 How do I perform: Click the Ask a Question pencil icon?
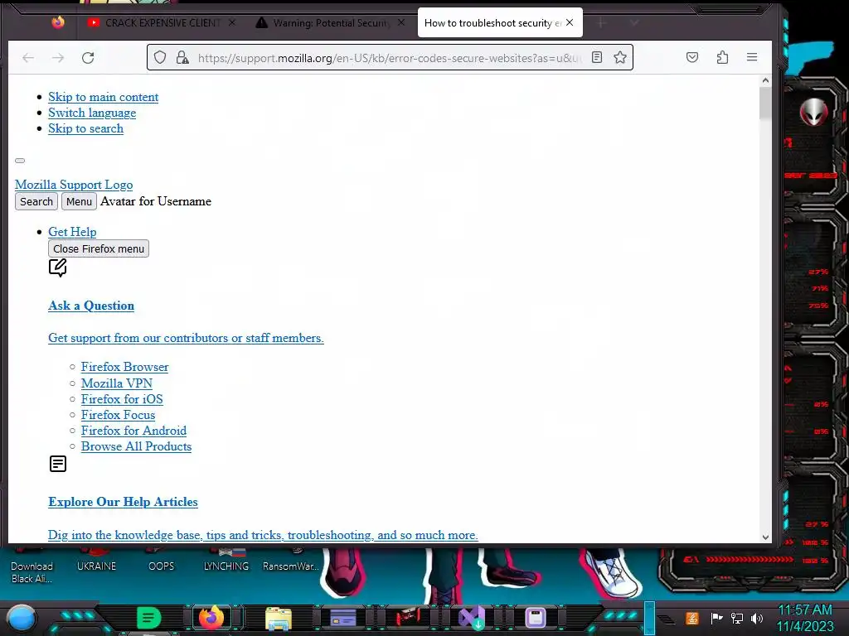[57, 267]
